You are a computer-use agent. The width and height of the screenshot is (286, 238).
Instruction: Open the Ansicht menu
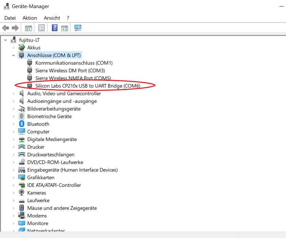click(52, 18)
